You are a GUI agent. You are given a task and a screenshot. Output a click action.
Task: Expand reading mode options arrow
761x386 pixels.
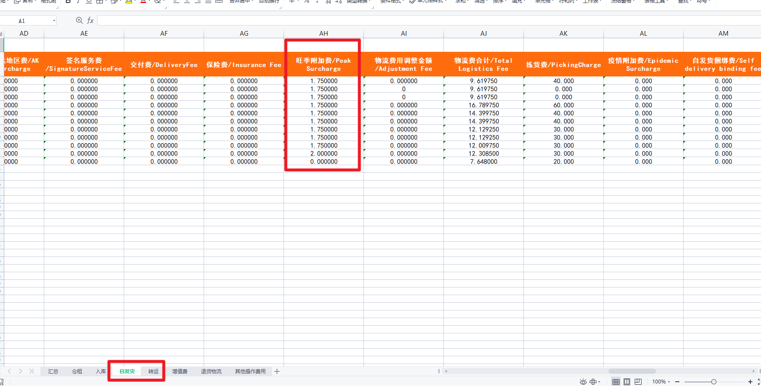coord(599,382)
